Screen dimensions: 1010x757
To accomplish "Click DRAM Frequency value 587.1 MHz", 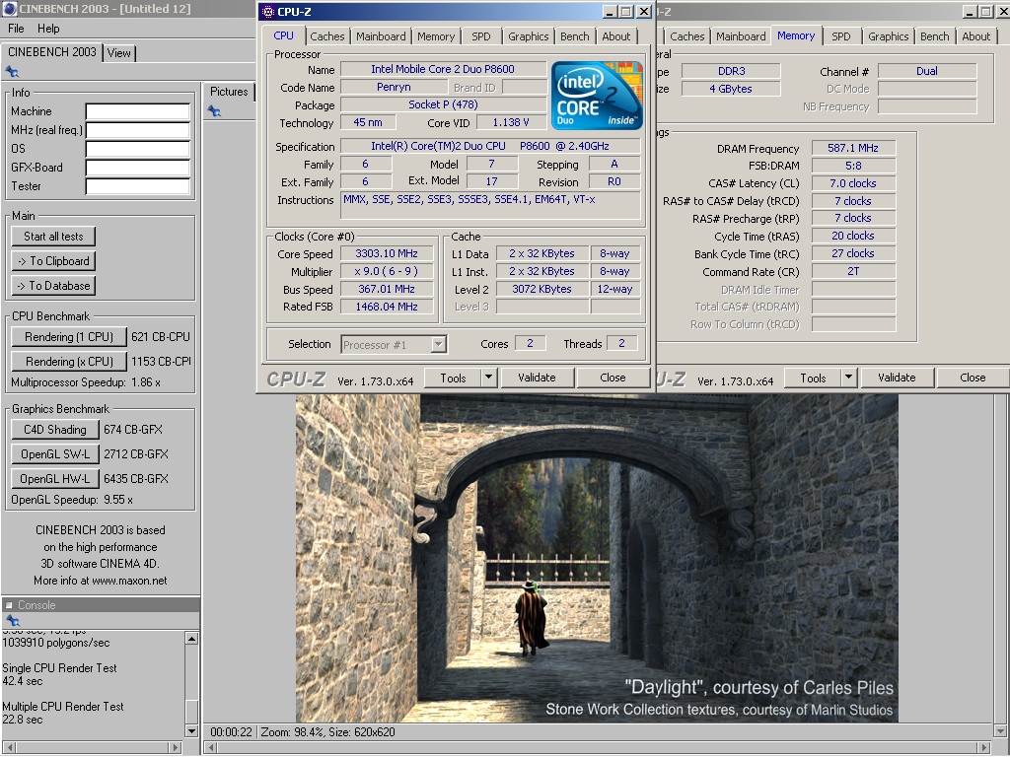I will pos(853,148).
